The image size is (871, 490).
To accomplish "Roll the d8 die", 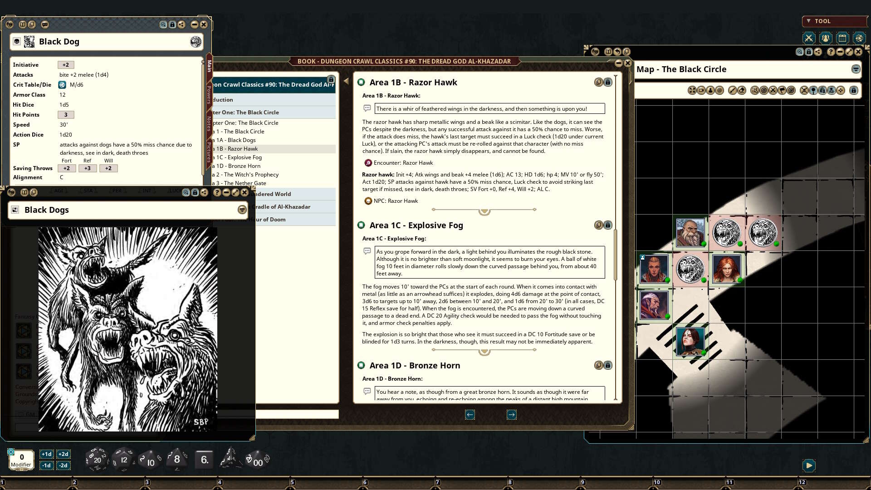I will click(177, 459).
